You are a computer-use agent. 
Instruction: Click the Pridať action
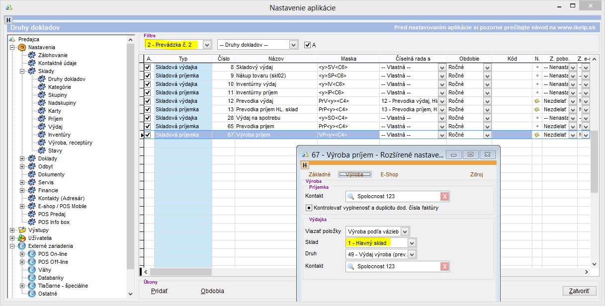tap(160, 291)
